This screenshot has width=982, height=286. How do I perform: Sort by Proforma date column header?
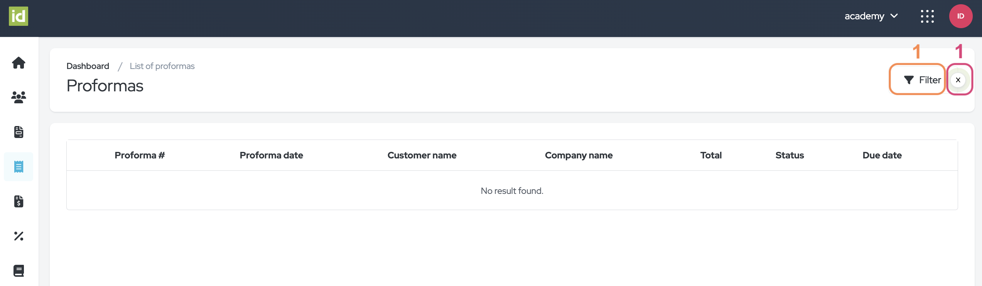pos(271,155)
